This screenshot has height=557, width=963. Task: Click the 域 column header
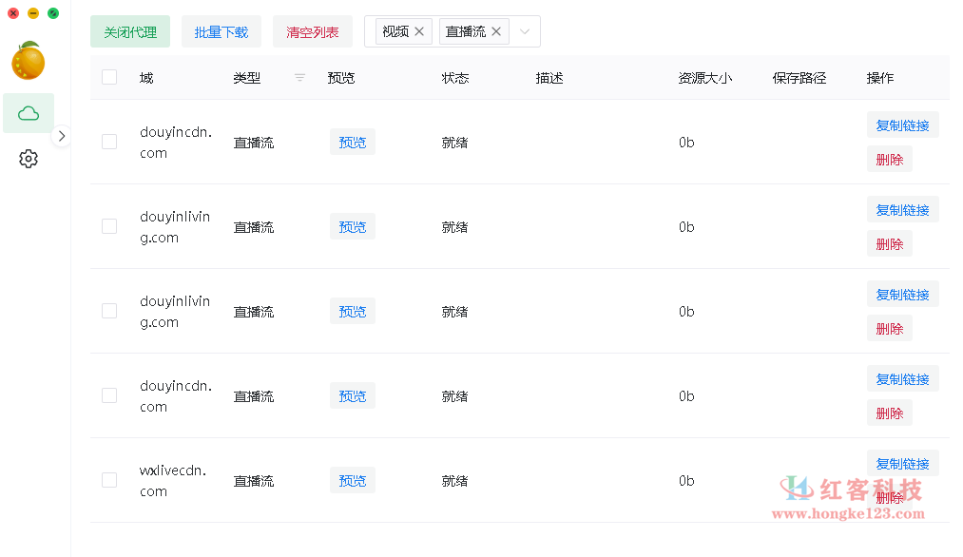pyautogui.click(x=146, y=77)
